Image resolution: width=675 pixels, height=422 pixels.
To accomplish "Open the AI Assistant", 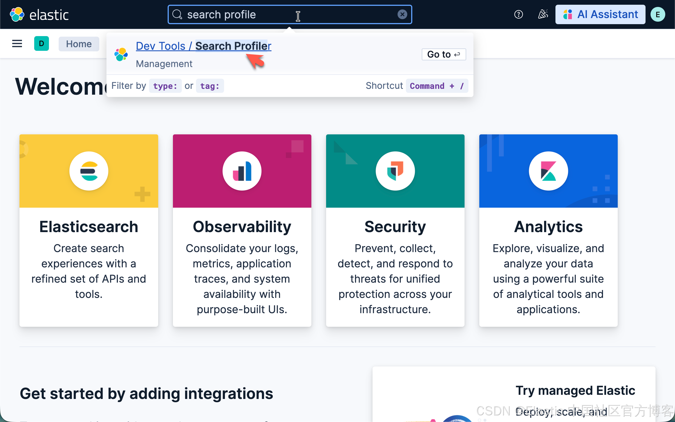I will click(x=600, y=14).
